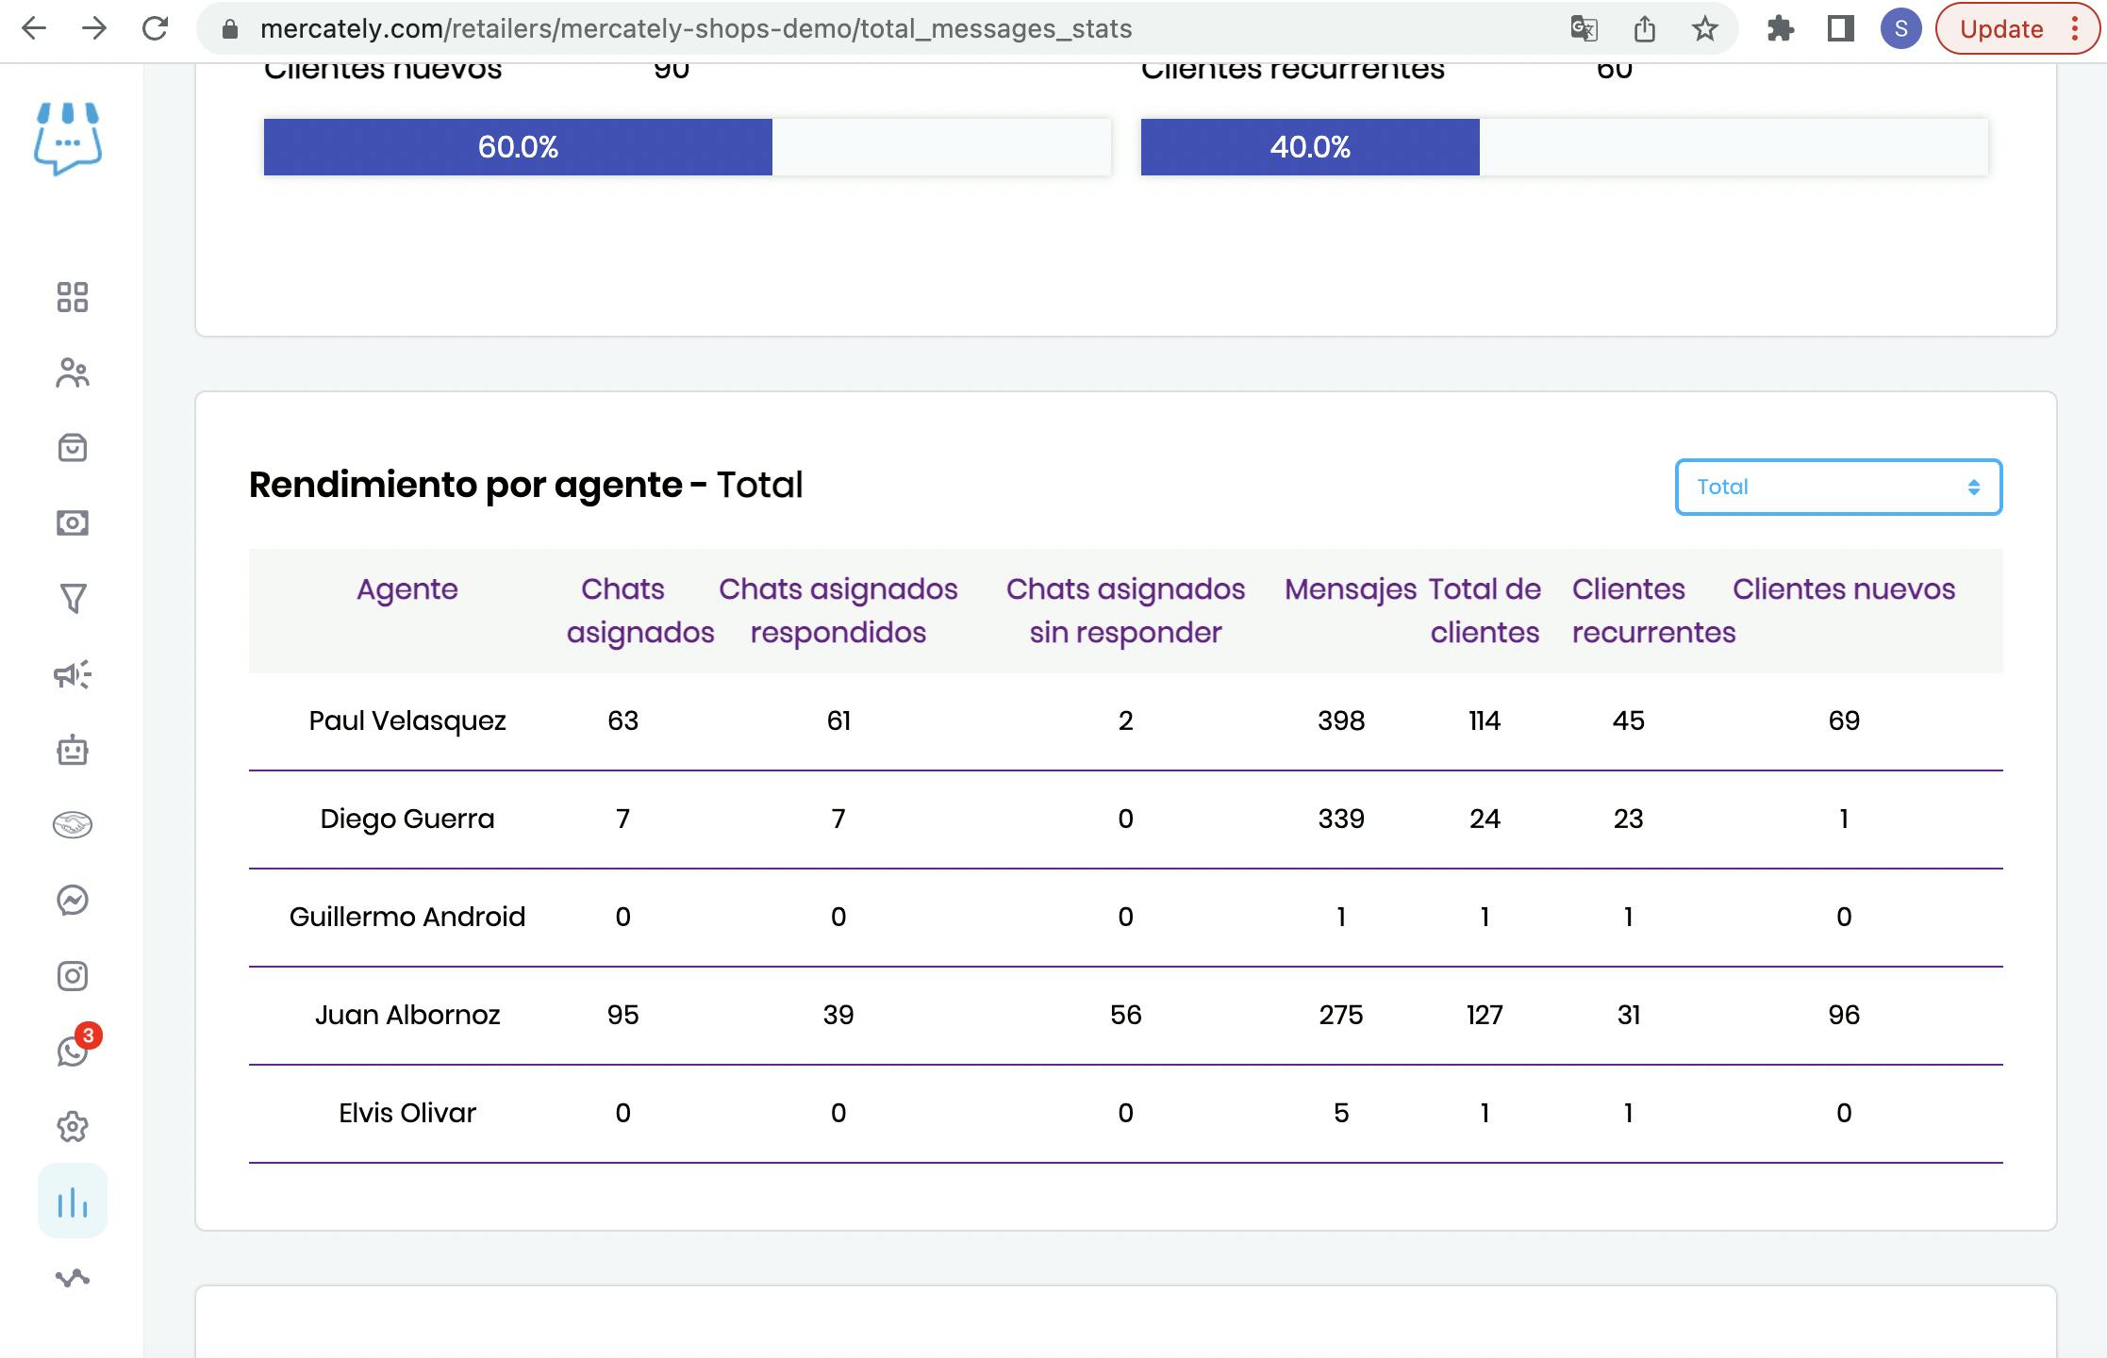Click the 275 messages value for Juan Albornoz
The height and width of the screenshot is (1358, 2107).
[x=1341, y=1016]
